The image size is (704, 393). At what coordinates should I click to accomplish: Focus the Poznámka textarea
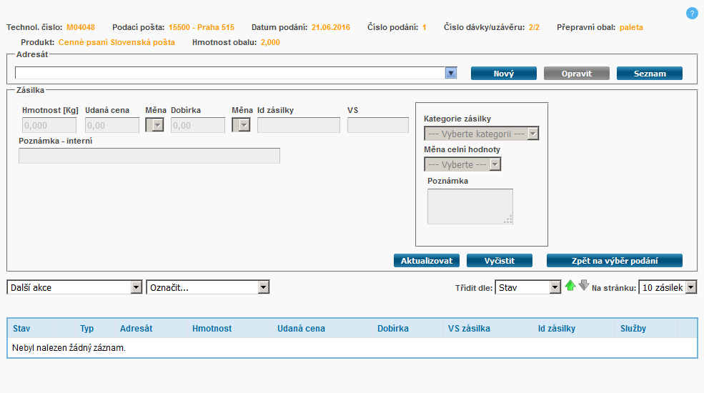click(470, 206)
